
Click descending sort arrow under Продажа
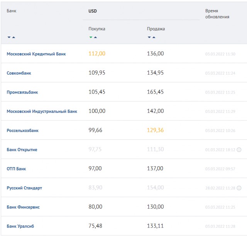pyautogui.click(x=149, y=37)
